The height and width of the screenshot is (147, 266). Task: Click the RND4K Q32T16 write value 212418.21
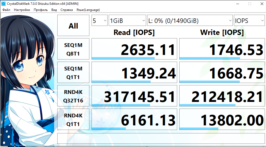coord(222,96)
